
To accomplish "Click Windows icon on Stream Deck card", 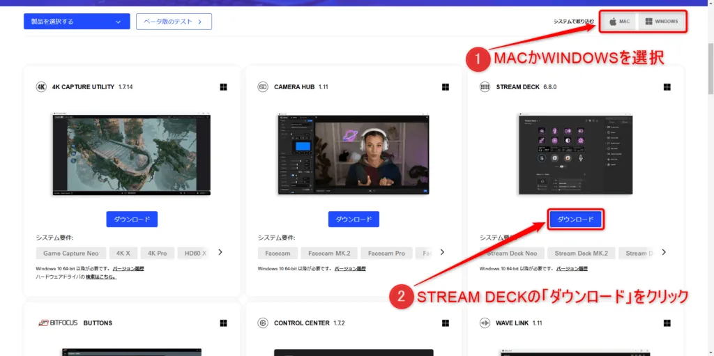I will point(667,87).
